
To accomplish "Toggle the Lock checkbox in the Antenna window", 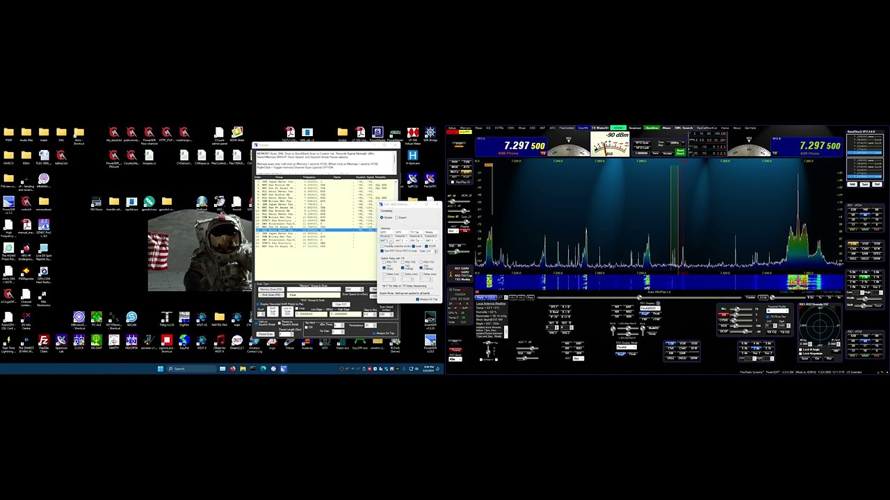I will coord(414,246).
